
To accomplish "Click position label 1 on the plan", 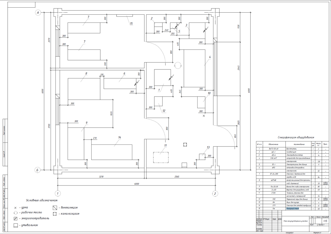I will [159, 90].
